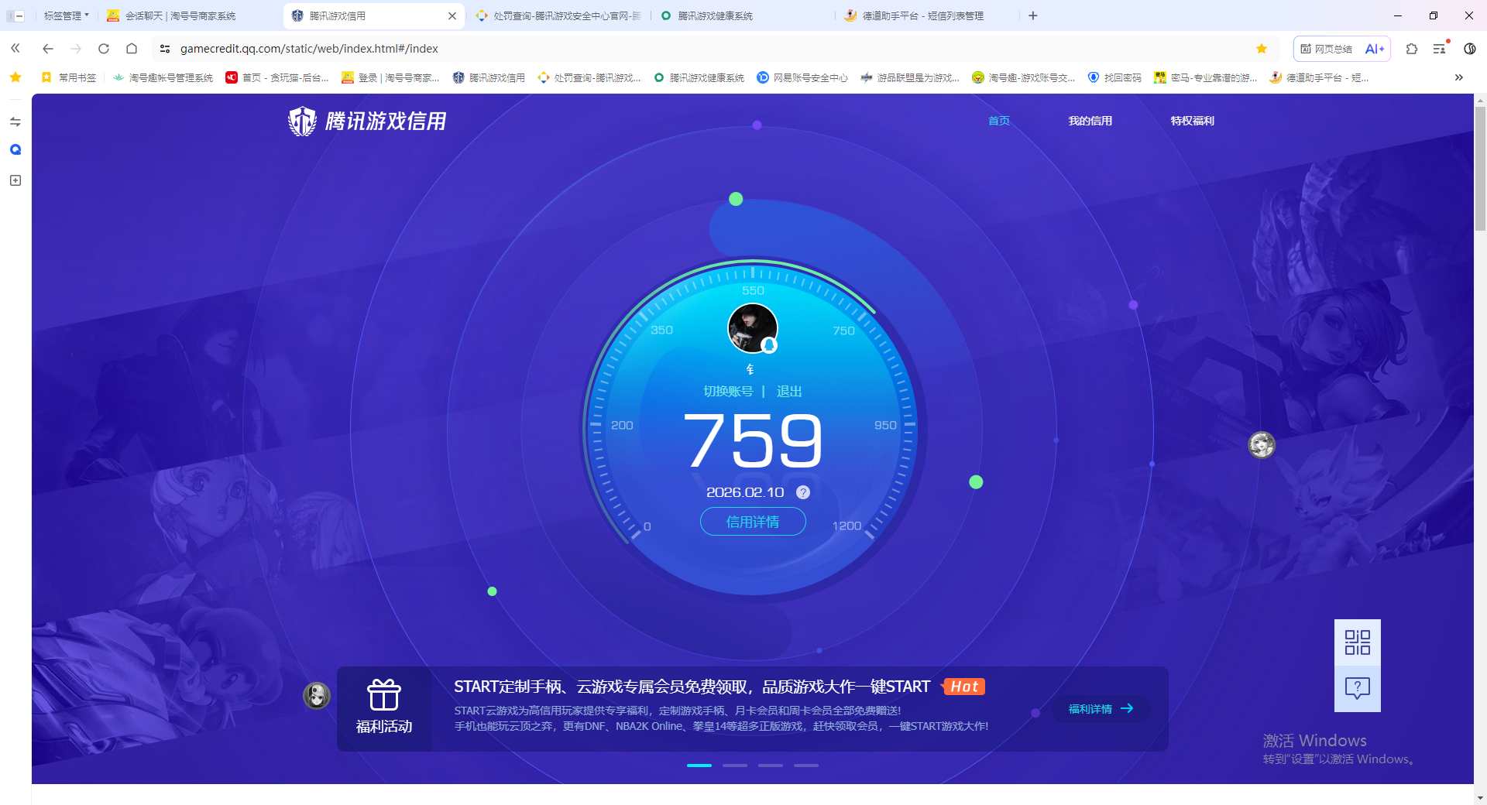Select 我的信用 in the navigation menu
This screenshot has height=805, width=1487.
1090,121
